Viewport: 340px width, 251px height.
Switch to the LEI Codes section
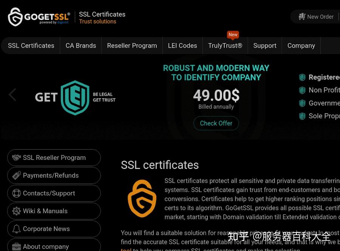pyautogui.click(x=182, y=45)
